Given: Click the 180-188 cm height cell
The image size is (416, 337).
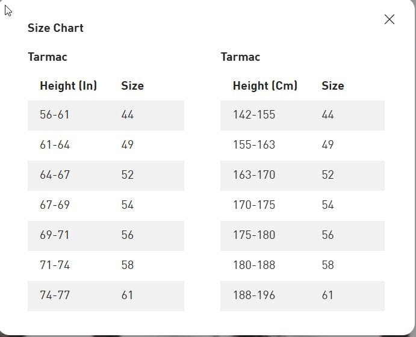Looking at the screenshot, I should click(x=254, y=265).
